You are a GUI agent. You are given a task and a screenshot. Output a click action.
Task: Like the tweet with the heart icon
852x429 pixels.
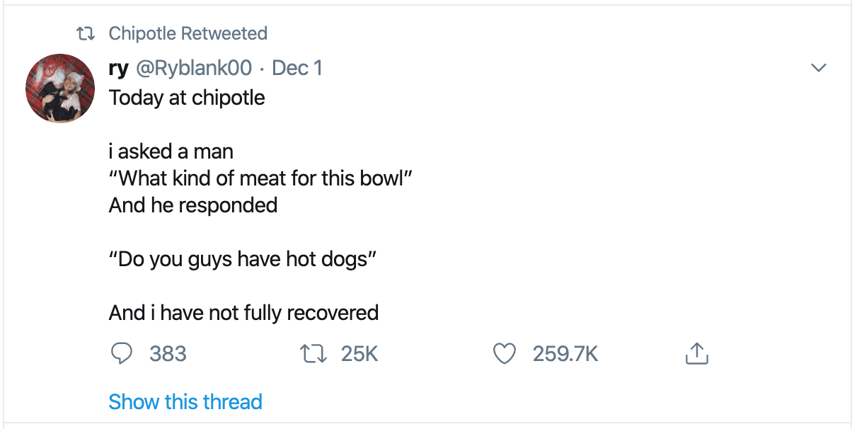point(504,353)
